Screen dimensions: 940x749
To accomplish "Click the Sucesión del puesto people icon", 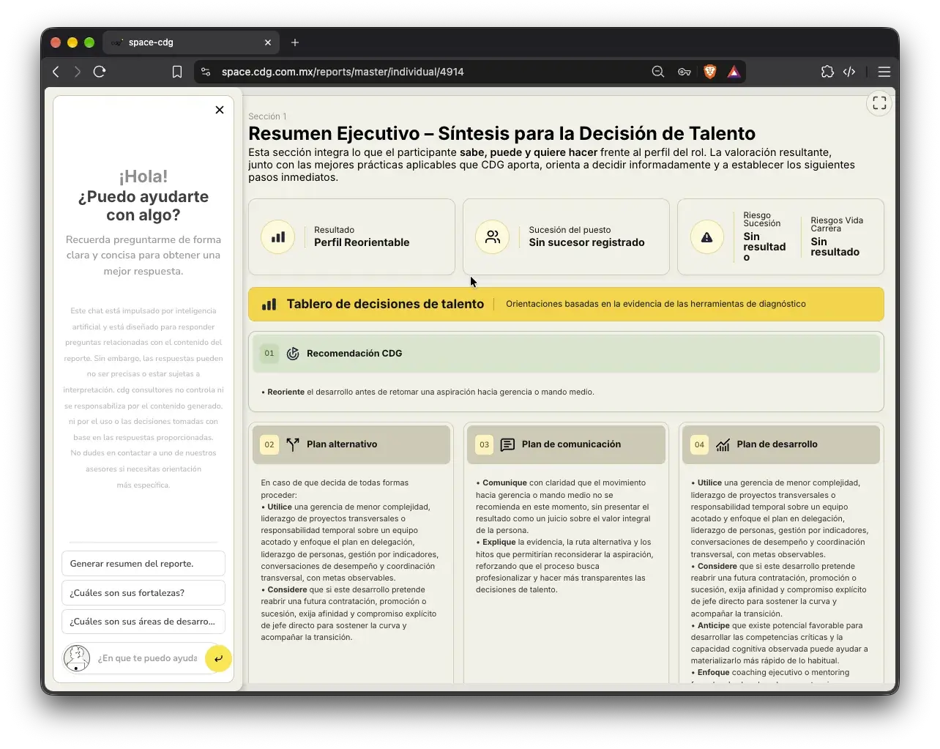I will pyautogui.click(x=493, y=237).
